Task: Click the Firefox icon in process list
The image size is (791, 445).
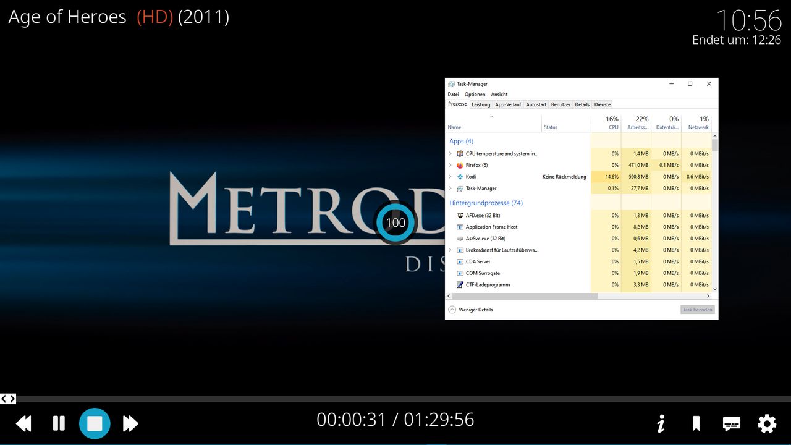Action: (460, 165)
